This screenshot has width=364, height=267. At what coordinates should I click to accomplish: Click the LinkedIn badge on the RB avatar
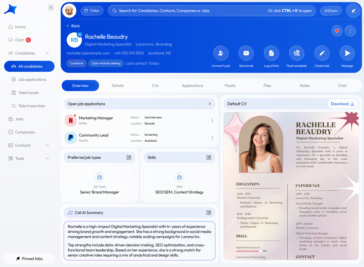[80, 34]
